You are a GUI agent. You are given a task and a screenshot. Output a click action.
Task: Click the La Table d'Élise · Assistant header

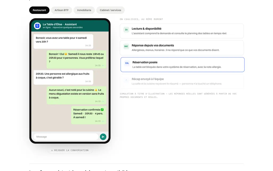pyautogui.click(x=60, y=24)
